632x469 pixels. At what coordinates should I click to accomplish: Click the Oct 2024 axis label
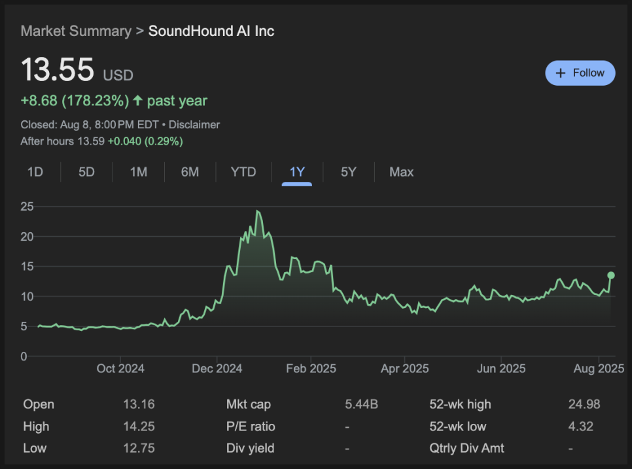(120, 368)
